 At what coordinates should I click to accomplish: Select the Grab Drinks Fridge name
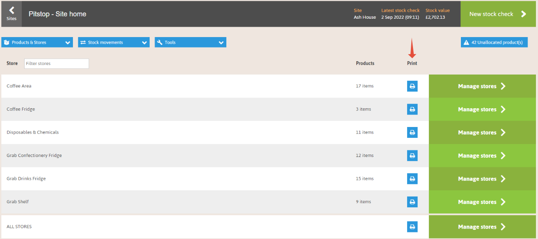[26, 179]
